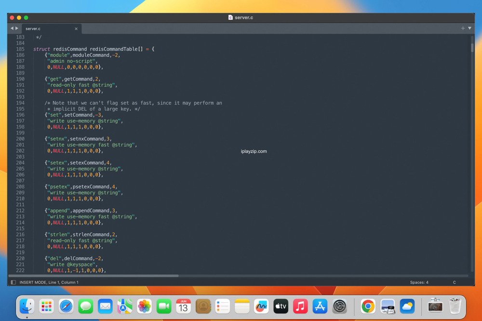
Task: Click the back arrow in tab bar
Action: [x=12, y=28]
